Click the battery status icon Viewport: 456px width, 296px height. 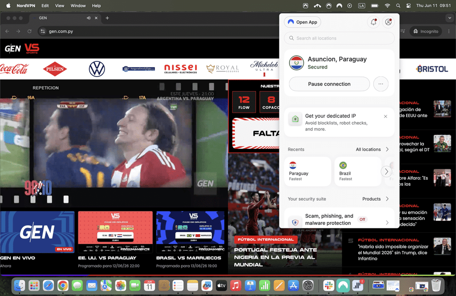point(375,5)
